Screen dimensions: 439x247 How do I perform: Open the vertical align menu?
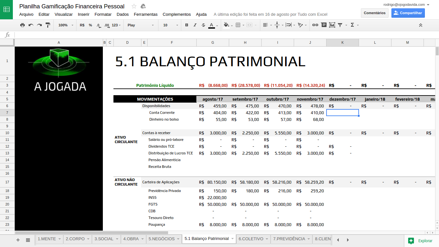click(x=277, y=25)
